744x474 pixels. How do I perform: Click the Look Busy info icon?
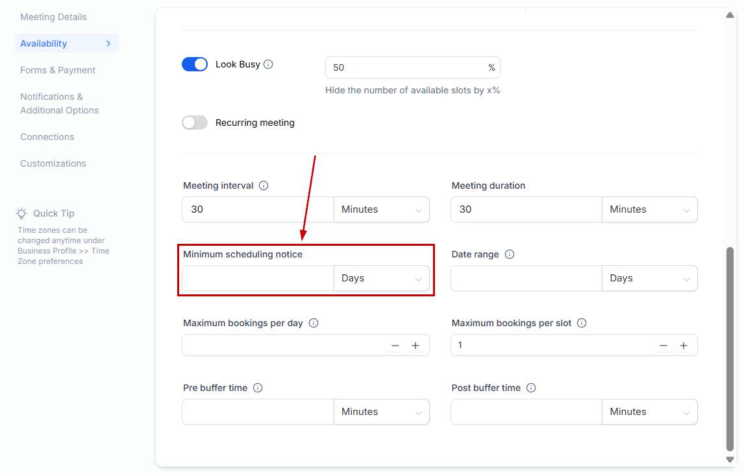(x=268, y=64)
